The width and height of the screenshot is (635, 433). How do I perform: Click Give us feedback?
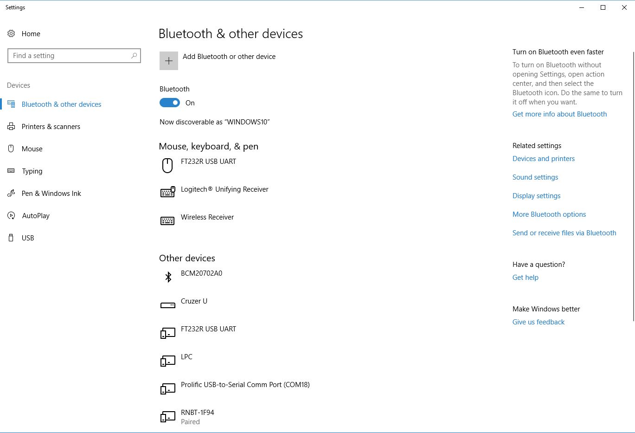pos(538,322)
